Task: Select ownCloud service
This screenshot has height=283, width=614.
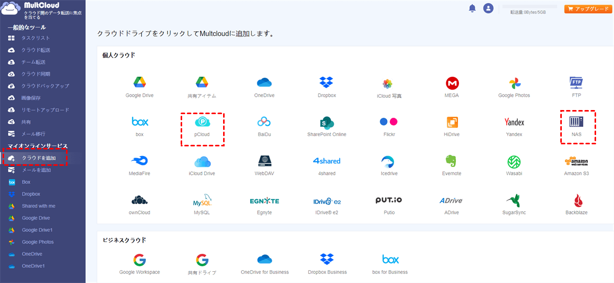Action: [140, 205]
